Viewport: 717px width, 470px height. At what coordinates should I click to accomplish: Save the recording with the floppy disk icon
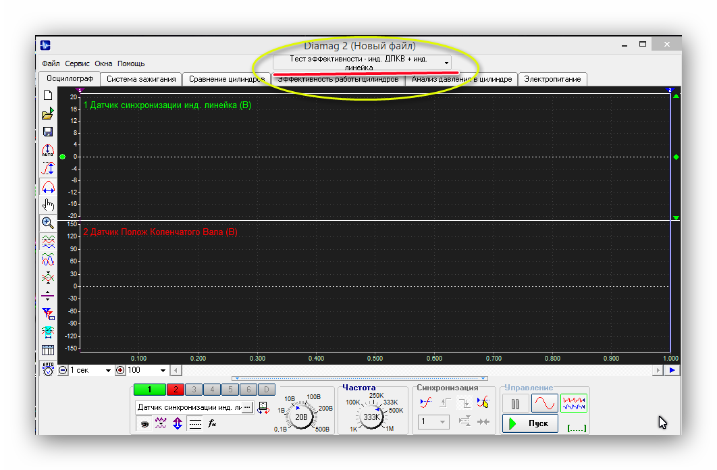click(48, 132)
